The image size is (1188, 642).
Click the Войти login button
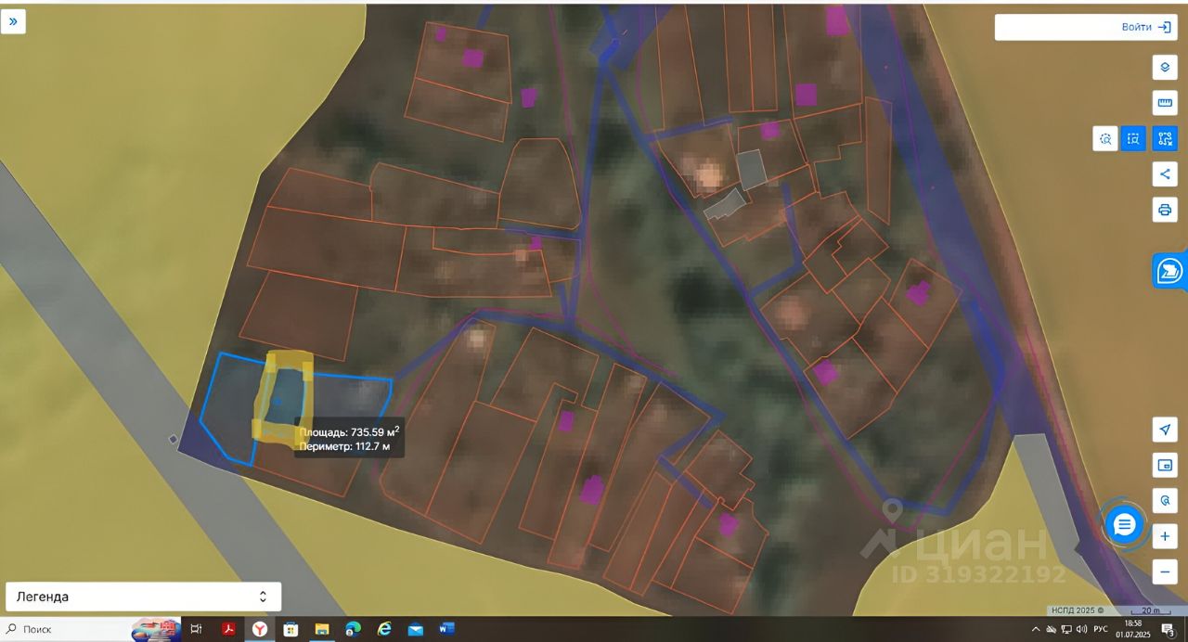[x=1086, y=27]
